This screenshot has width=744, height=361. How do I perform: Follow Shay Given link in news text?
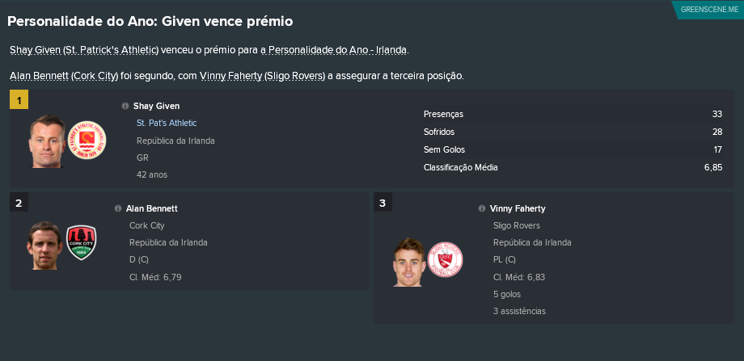[35, 50]
